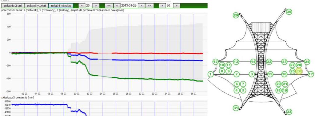315x116 pixels.
Task: Click the sensor number field showing 26
Action: click(x=89, y=6)
